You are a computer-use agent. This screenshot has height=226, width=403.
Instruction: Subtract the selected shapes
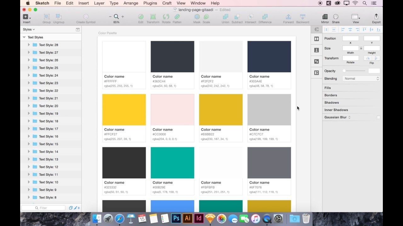(237, 17)
